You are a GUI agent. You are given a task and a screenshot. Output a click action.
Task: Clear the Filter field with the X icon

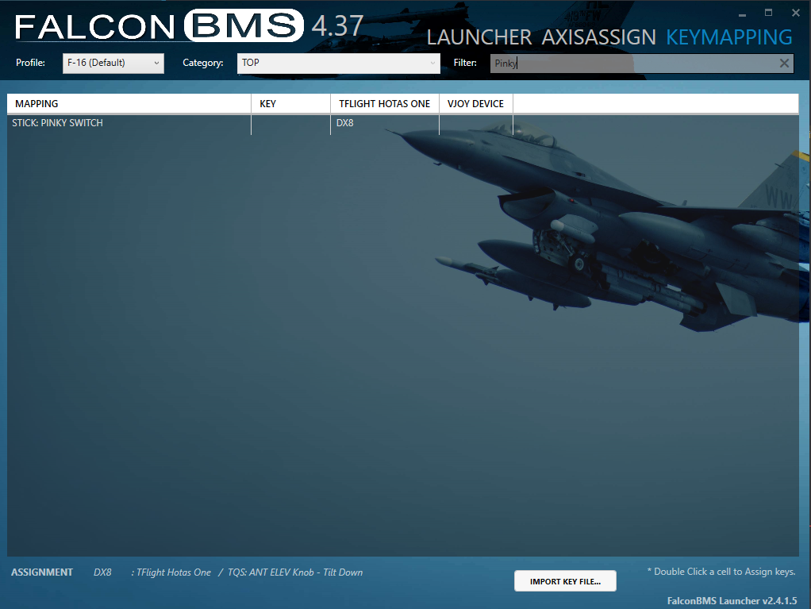(x=784, y=64)
